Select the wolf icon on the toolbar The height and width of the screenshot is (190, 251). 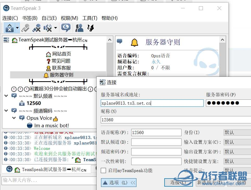pyautogui.click(x=90, y=28)
